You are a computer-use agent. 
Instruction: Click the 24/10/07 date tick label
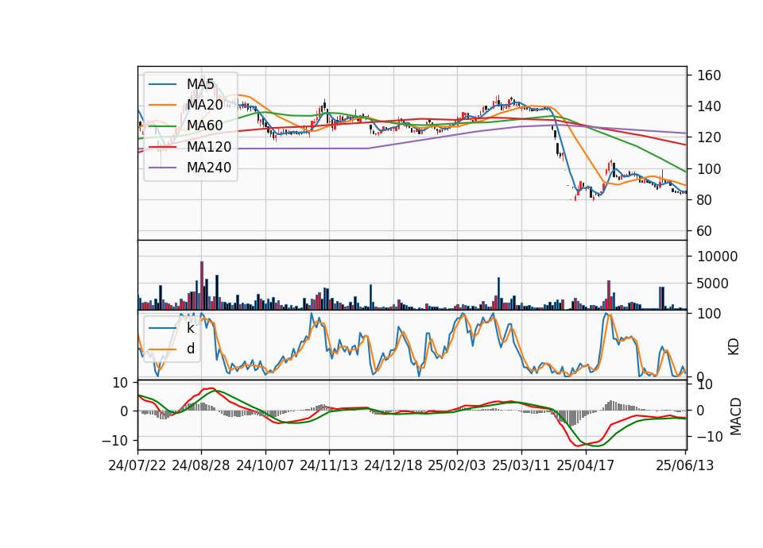pyautogui.click(x=265, y=465)
